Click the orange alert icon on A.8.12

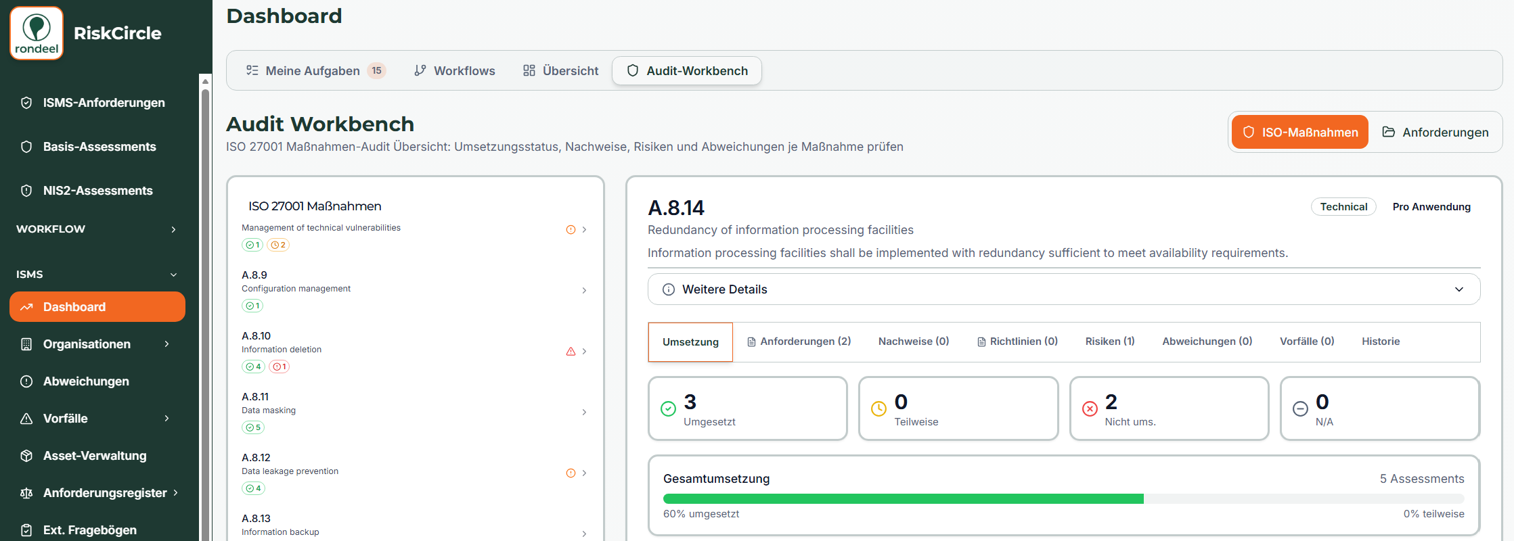[x=571, y=473]
